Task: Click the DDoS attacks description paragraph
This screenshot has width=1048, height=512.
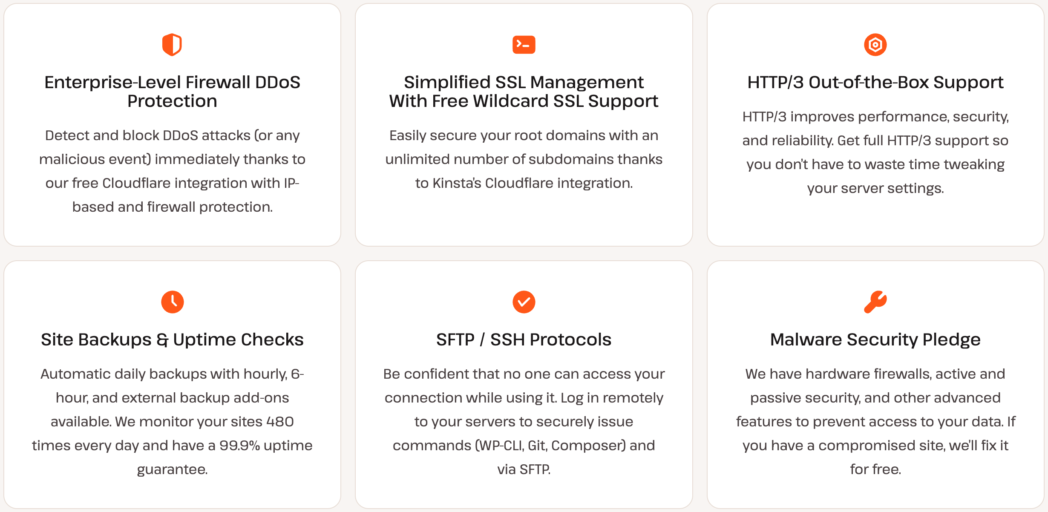Action: click(172, 171)
